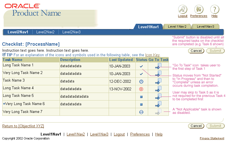
Task: Click the bottom Cancel button
Action: 196,126
